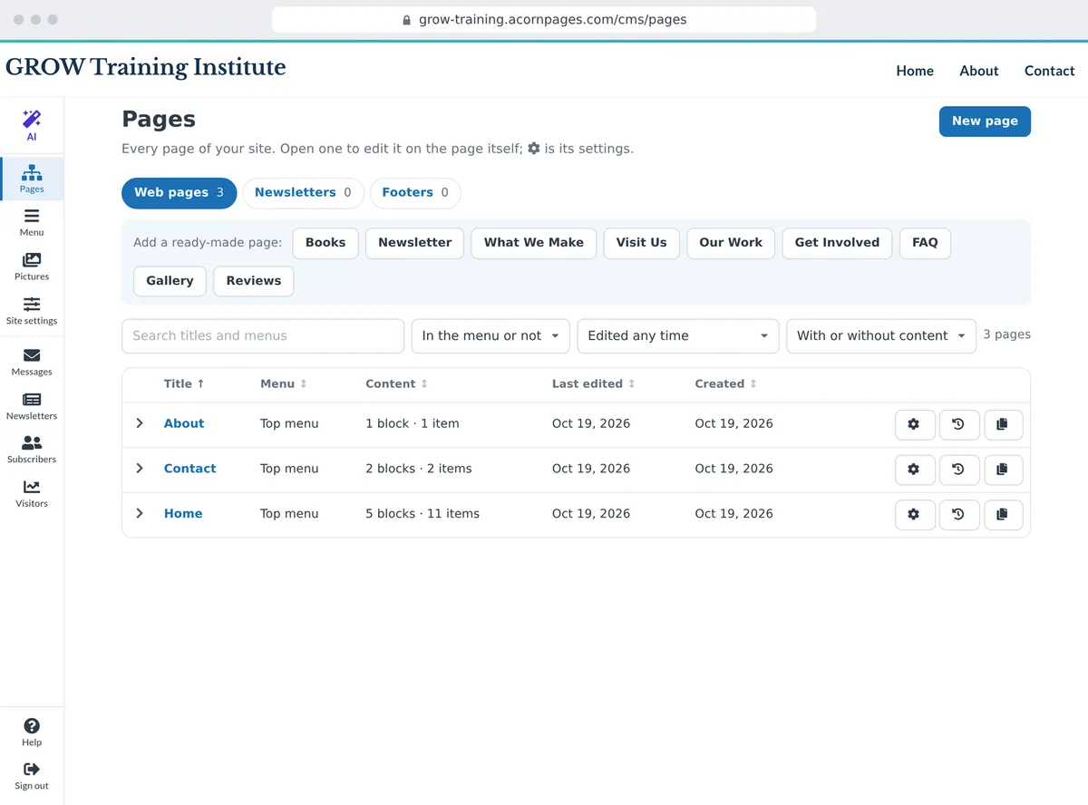Duplicate the Home page
1088x805 pixels.
pyautogui.click(x=1003, y=514)
